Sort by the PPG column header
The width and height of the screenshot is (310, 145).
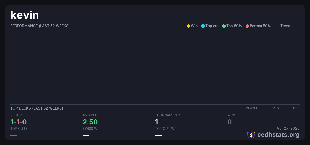click(x=296, y=108)
